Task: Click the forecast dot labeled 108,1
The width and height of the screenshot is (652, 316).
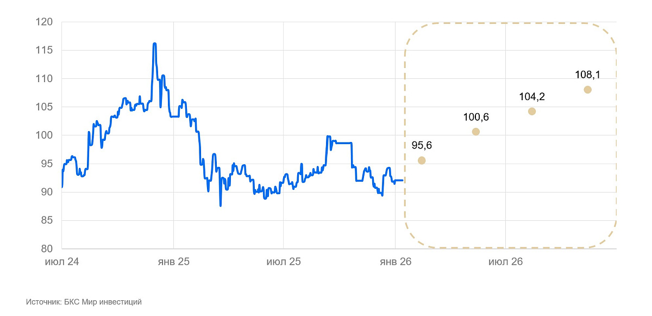Action: click(587, 90)
